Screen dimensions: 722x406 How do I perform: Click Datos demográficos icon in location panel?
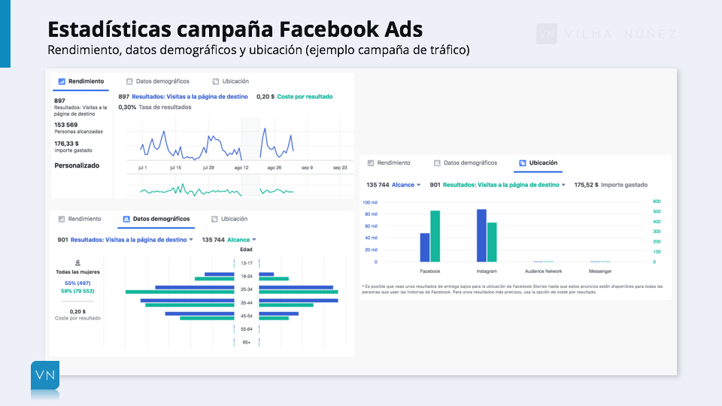click(437, 163)
